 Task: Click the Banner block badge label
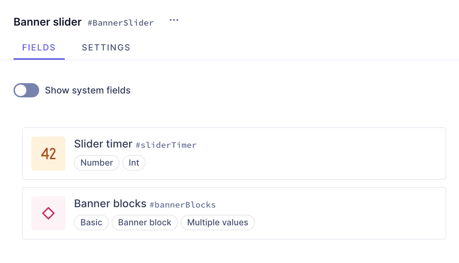(144, 222)
